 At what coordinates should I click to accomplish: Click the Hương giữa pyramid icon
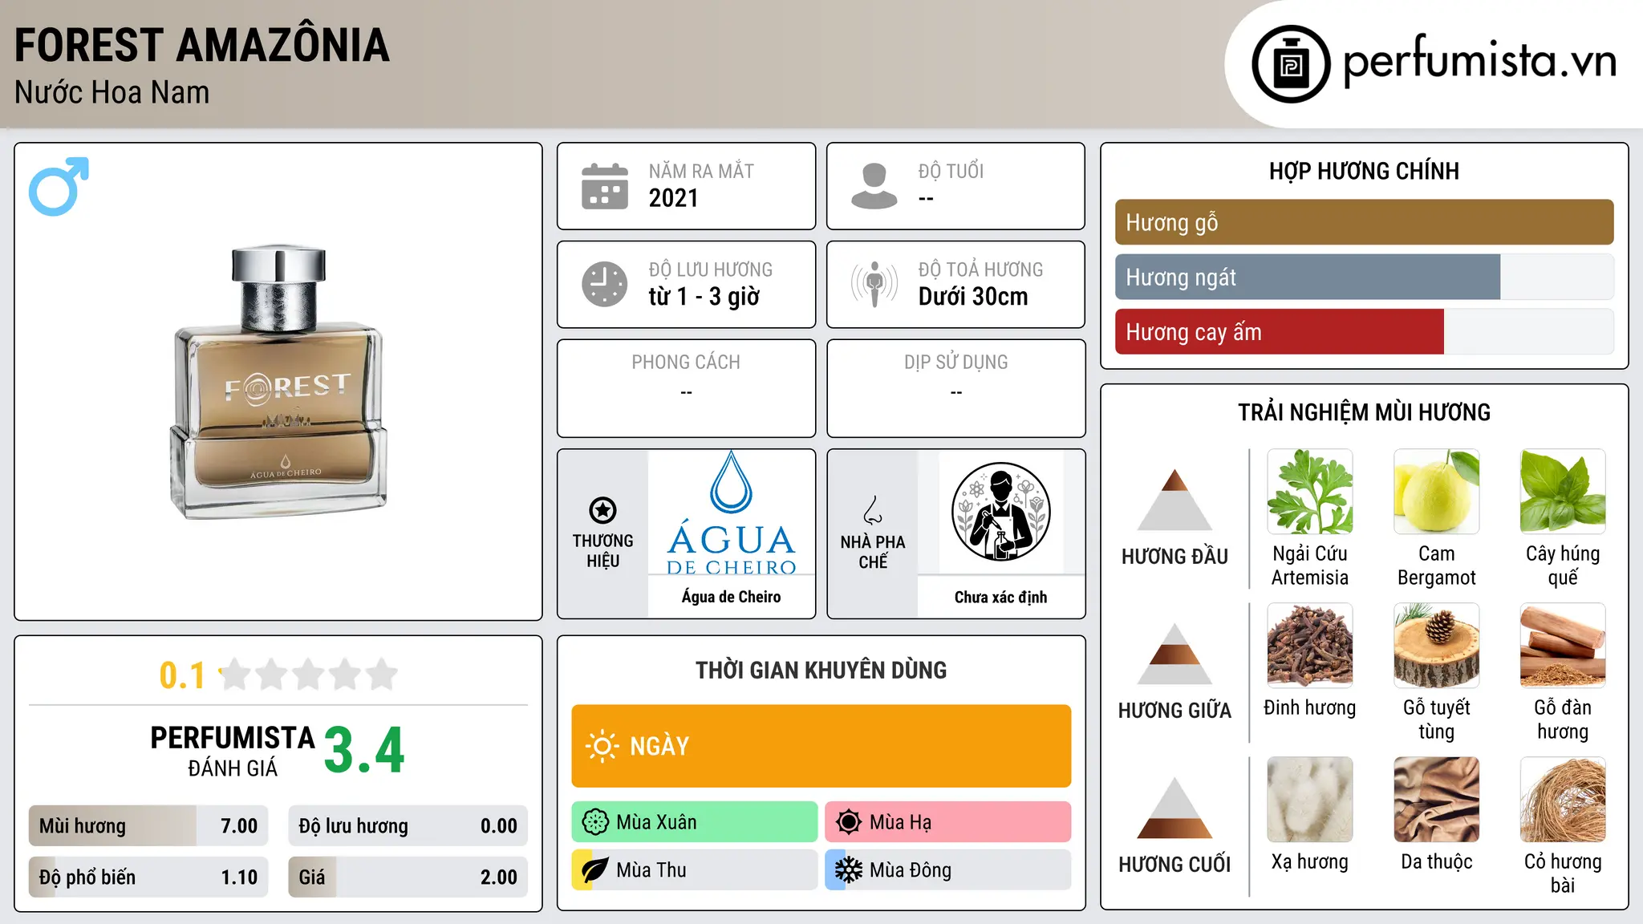[1174, 654]
